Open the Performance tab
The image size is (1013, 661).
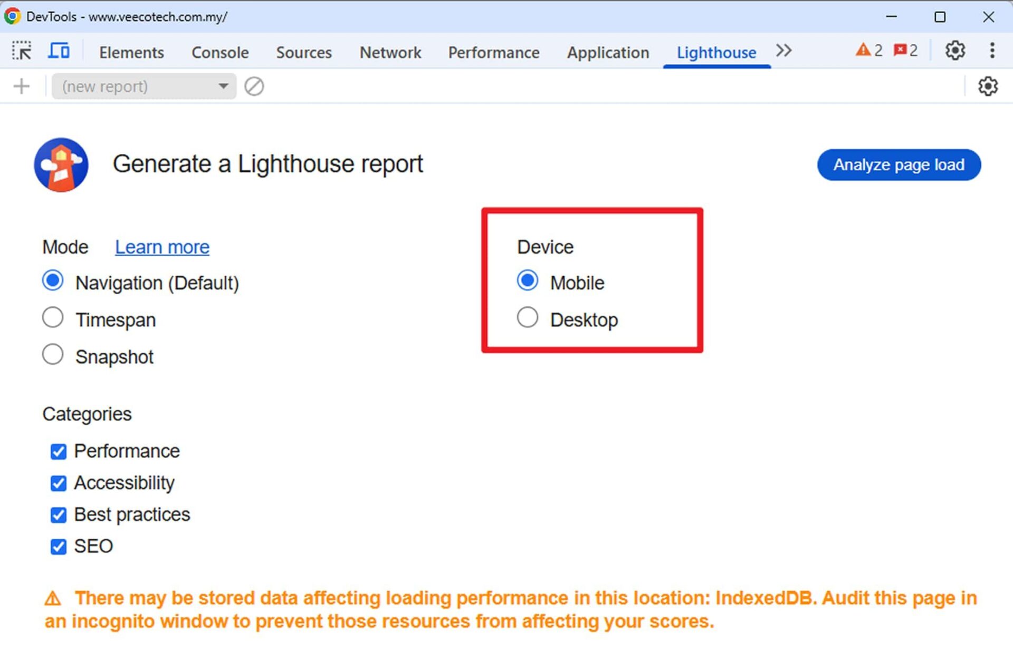click(494, 52)
